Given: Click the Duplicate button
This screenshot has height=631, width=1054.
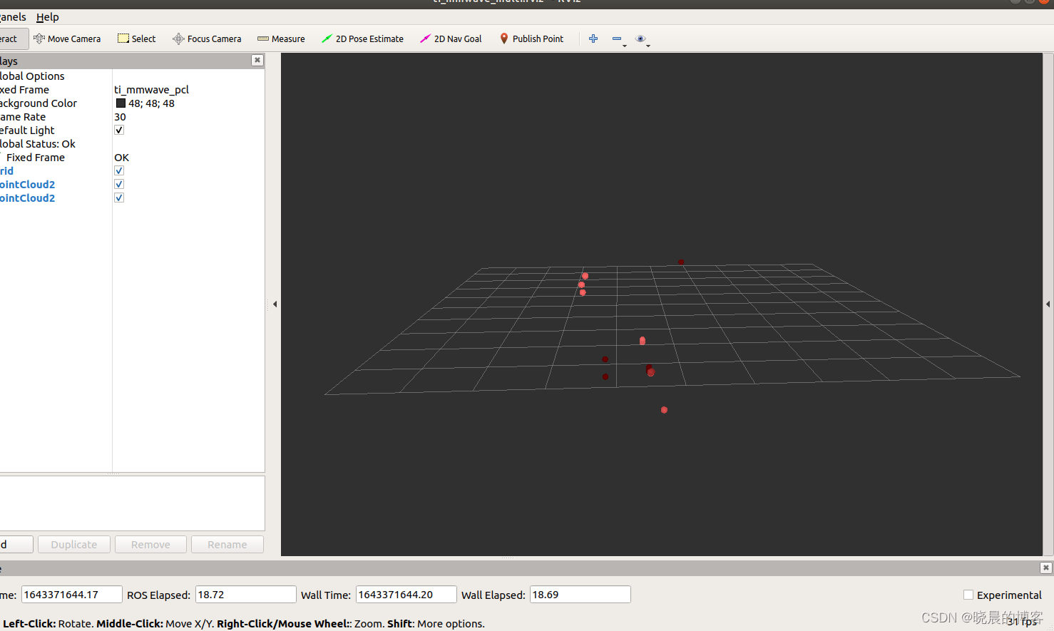Looking at the screenshot, I should tap(74, 545).
